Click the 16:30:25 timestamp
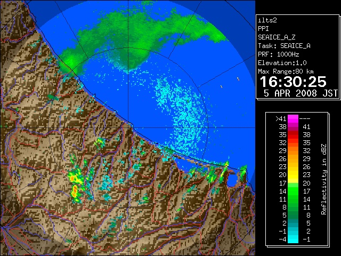Image resolution: width=341 pixels, height=256 pixels. pos(293,82)
